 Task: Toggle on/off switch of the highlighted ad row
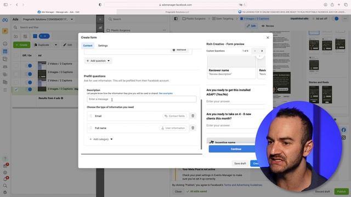[x=30, y=89]
